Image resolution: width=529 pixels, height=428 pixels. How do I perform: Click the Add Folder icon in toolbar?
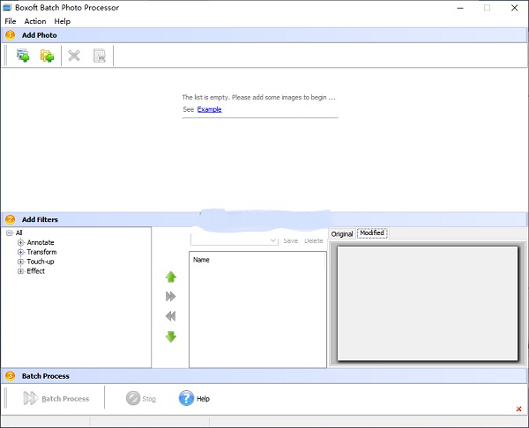[47, 55]
